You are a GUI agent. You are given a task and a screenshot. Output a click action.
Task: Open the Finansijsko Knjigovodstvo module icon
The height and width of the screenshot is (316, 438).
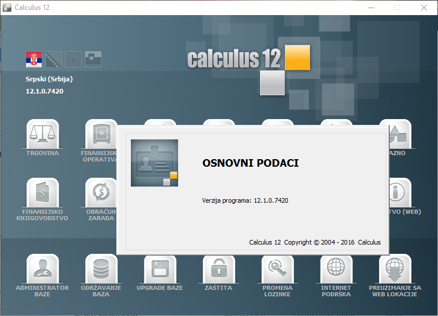[x=42, y=193]
